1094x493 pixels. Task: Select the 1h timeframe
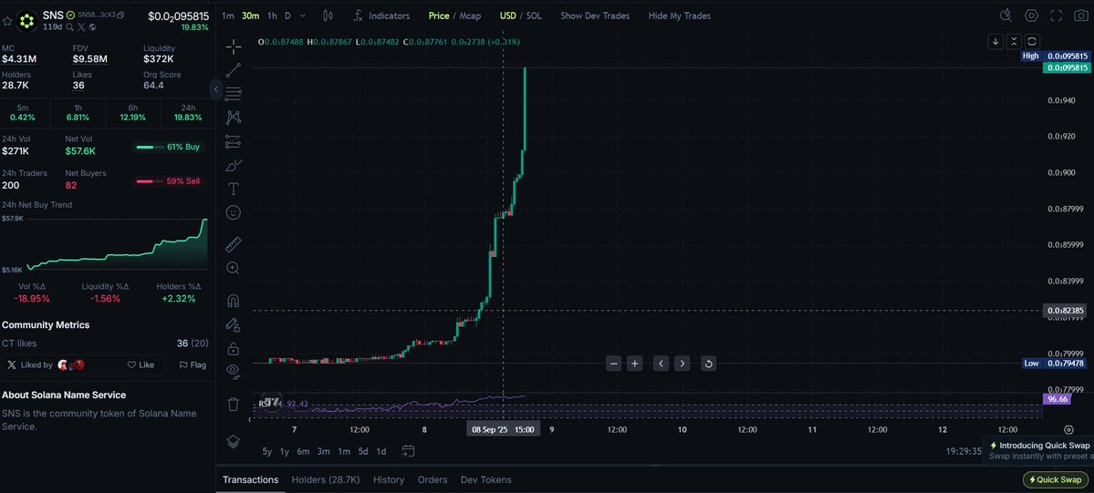tap(272, 15)
